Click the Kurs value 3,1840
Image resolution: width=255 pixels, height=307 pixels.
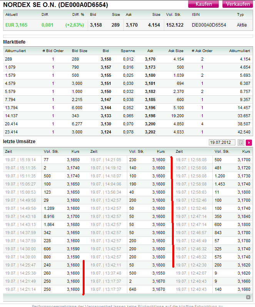point(244,216)
